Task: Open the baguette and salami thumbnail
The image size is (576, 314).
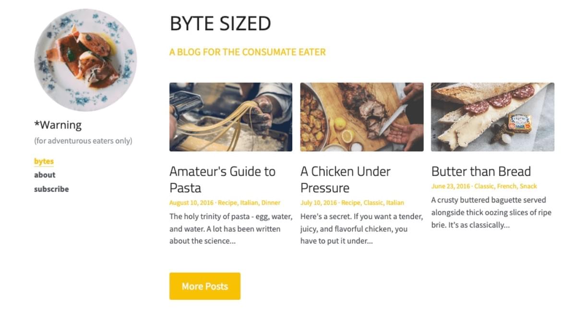Action: click(x=492, y=117)
